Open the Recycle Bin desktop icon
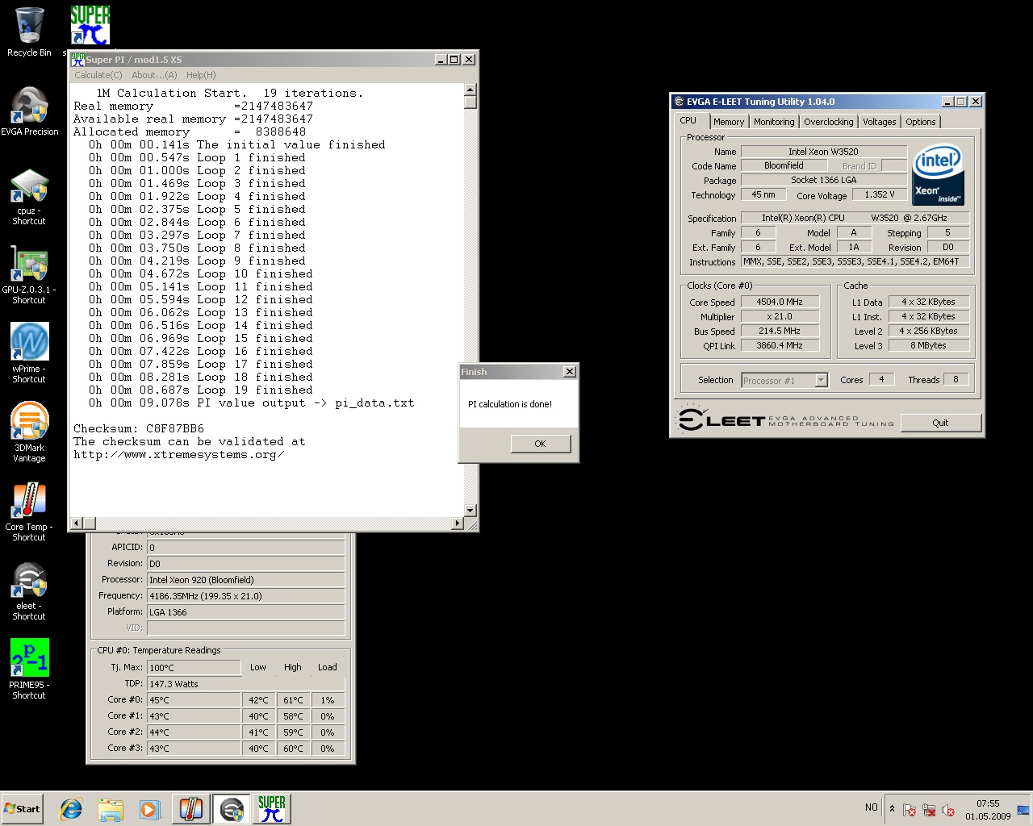Viewport: 1033px width, 826px height. pos(29,32)
